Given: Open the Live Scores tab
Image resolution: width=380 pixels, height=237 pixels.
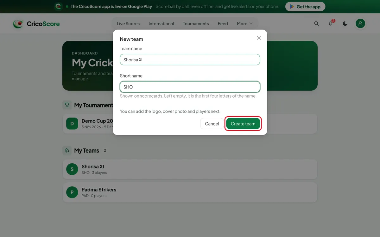Looking at the screenshot, I should pos(128,23).
